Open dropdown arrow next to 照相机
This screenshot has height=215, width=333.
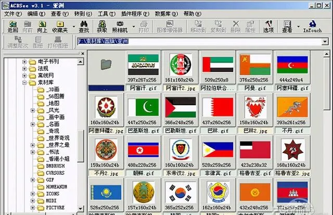pyautogui.click(x=134, y=27)
